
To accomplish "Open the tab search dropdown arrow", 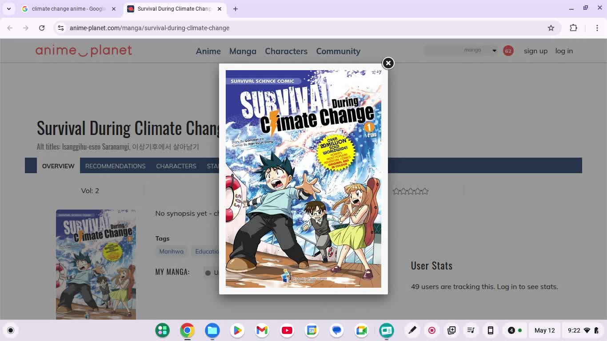I will (x=9, y=9).
